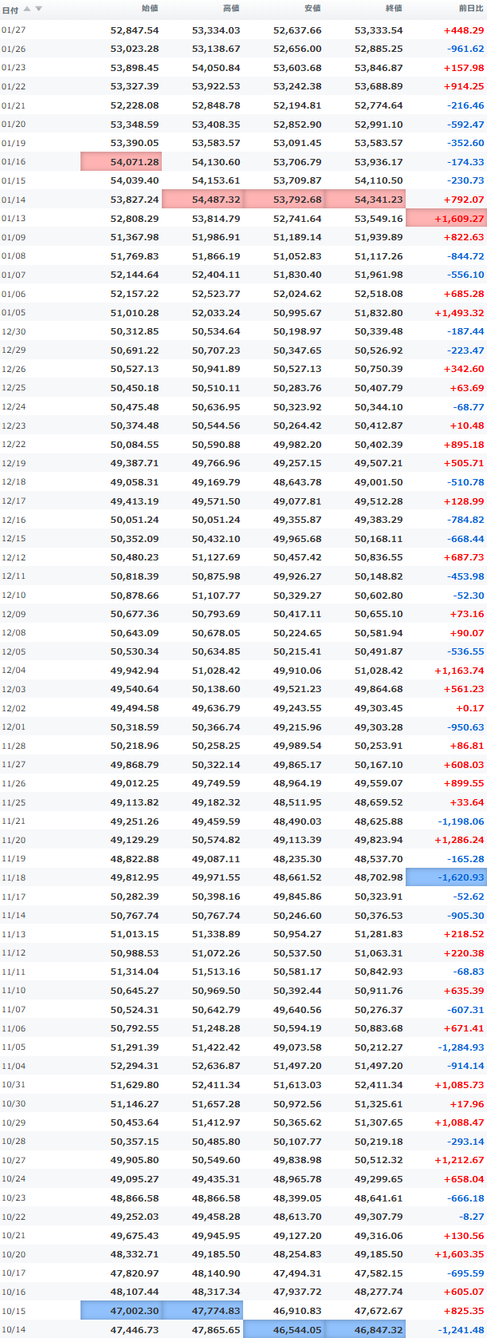Click the 安値 column header
The height and width of the screenshot is (1338, 487).
click(312, 9)
